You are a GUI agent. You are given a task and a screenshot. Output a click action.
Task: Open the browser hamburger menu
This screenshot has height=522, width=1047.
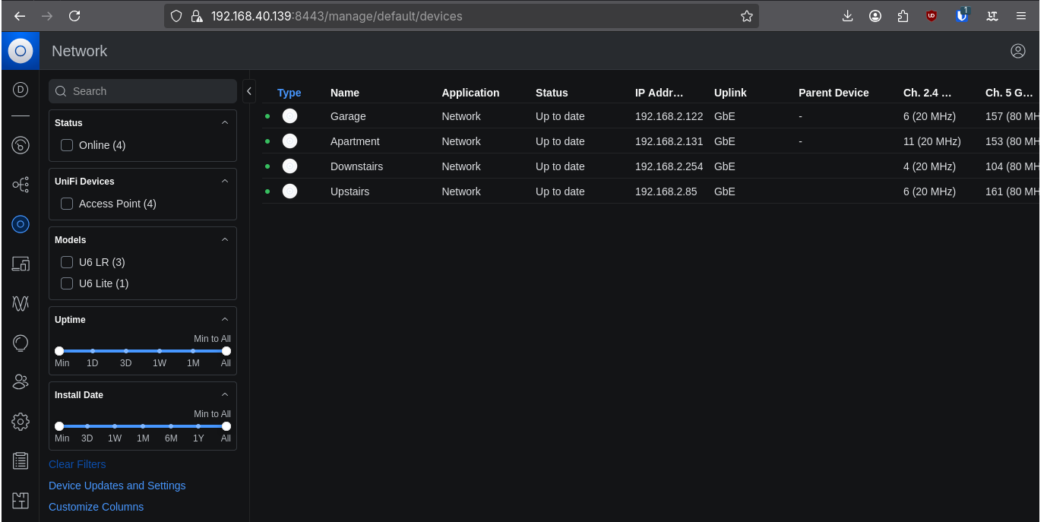(1021, 16)
